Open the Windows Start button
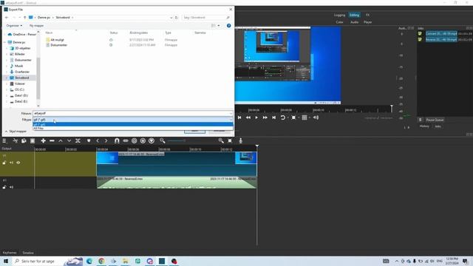 6,261
